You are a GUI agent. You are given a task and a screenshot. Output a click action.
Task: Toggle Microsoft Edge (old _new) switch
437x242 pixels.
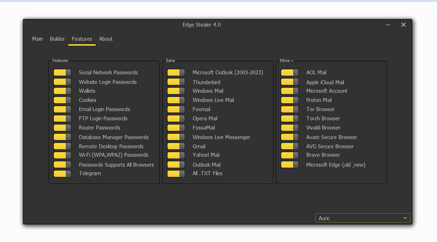tap(290, 164)
